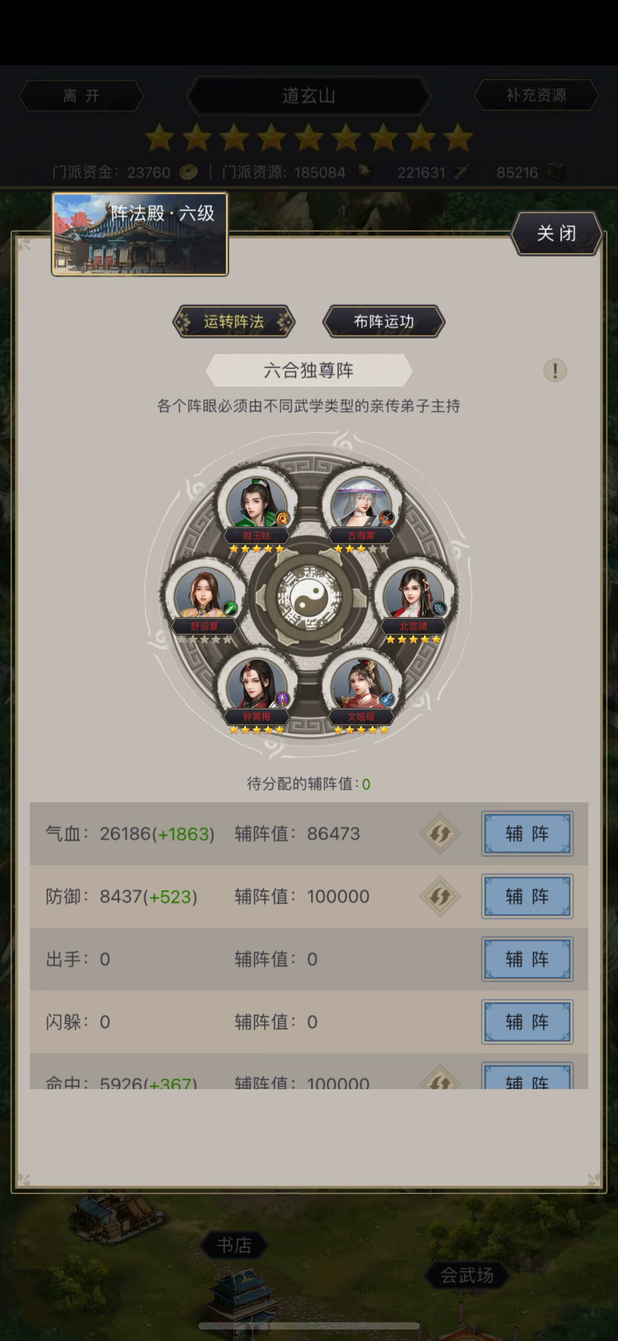This screenshot has height=1341, width=618.
Task: Select disciple 北宫靖 portrait
Action: (x=413, y=594)
